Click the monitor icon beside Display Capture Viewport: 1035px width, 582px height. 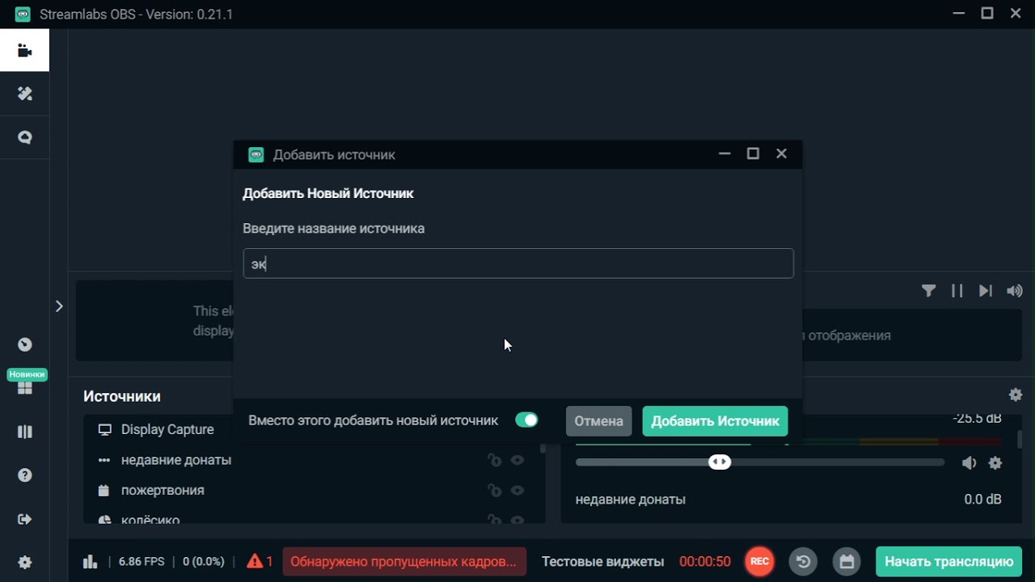(104, 430)
